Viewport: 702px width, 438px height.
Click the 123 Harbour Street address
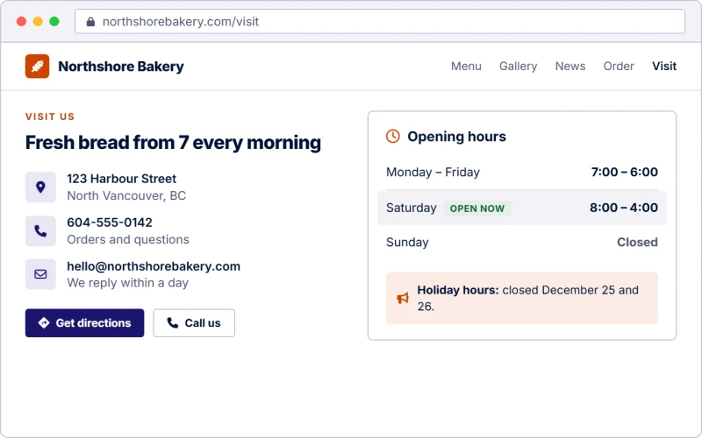(x=121, y=179)
